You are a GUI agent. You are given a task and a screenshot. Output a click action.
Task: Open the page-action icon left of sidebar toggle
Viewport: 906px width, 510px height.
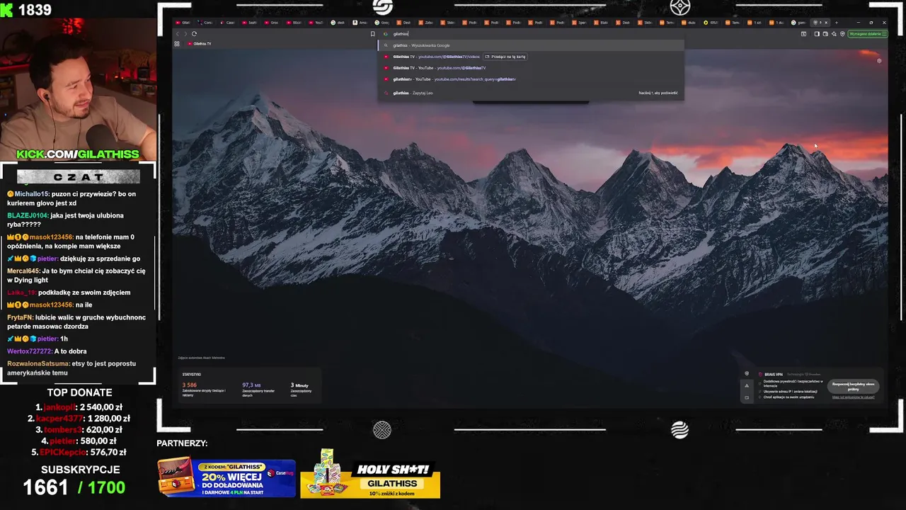[x=803, y=34]
